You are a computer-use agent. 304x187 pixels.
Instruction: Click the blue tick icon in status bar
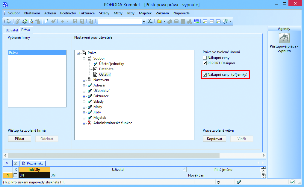[239, 182]
